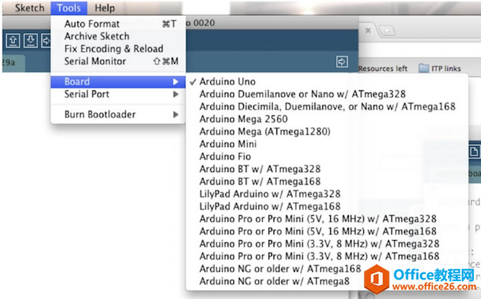The image size is (481, 299).
Task: Click the Open sketch up-arrow toolbar icon
Action: [x=13, y=40]
